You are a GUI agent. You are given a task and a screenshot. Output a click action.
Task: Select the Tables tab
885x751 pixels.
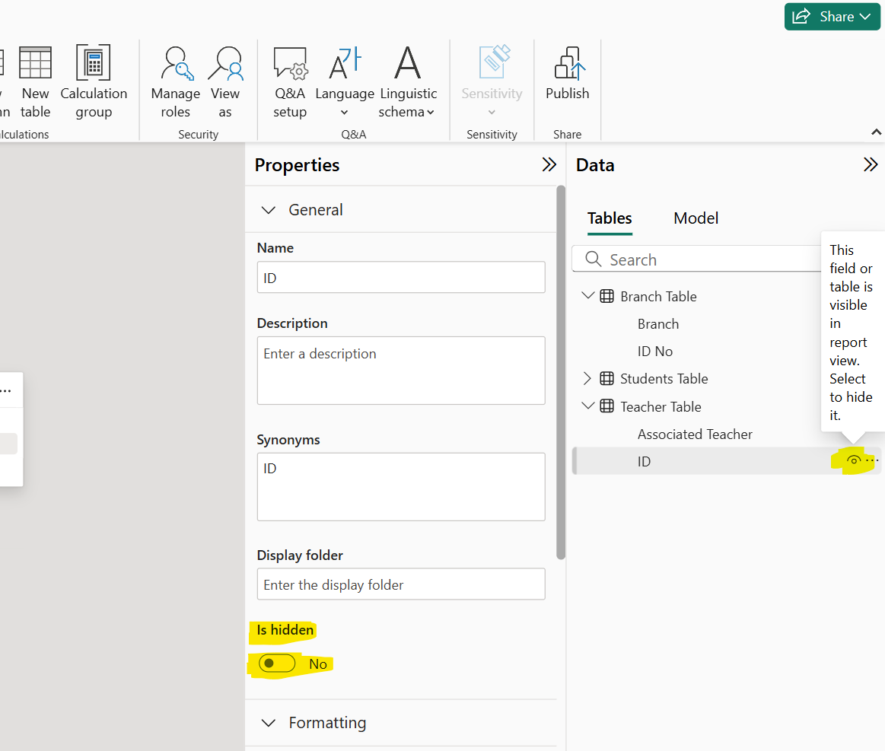(x=609, y=218)
